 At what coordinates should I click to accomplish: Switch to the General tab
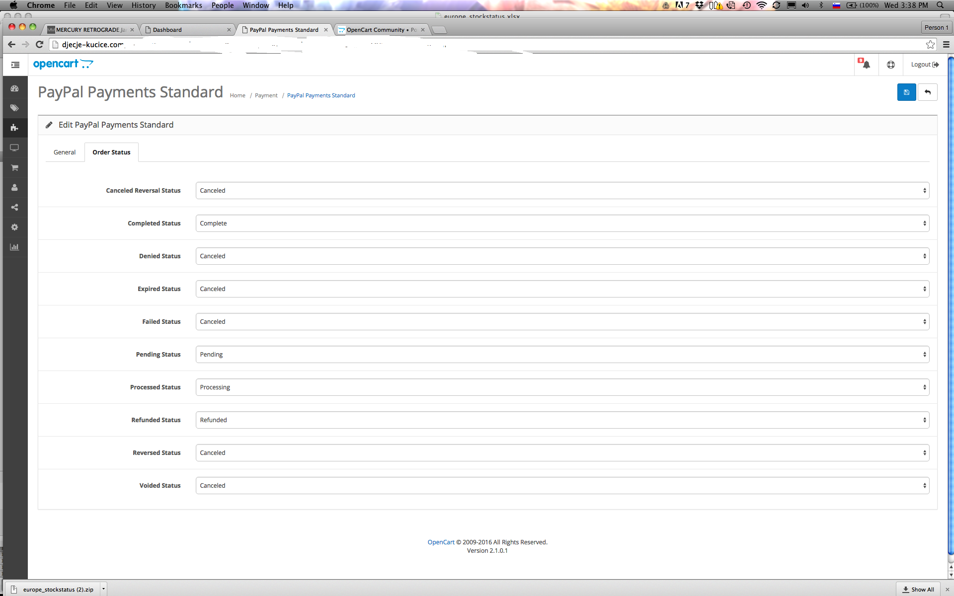click(65, 152)
